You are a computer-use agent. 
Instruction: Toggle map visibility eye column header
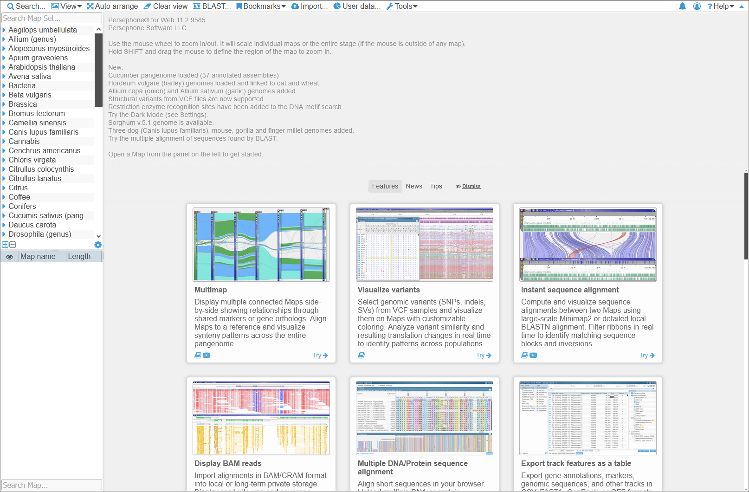coord(9,257)
